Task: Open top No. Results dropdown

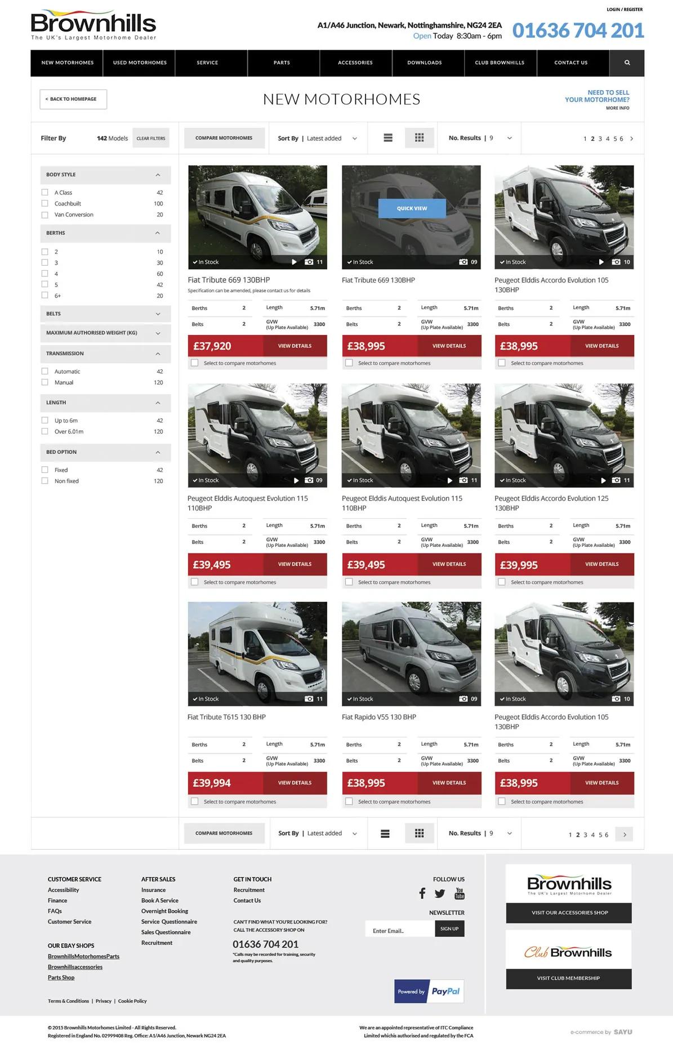Action: (479, 138)
